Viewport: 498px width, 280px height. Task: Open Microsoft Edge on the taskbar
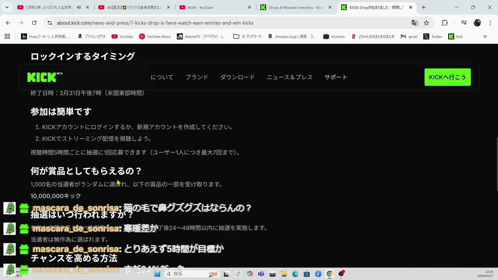(x=295, y=274)
